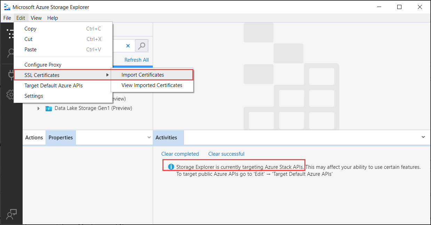This screenshot has height=225, width=431.
Task: Open the Explorer panel in the sidebar
Action: pyautogui.click(x=11, y=34)
